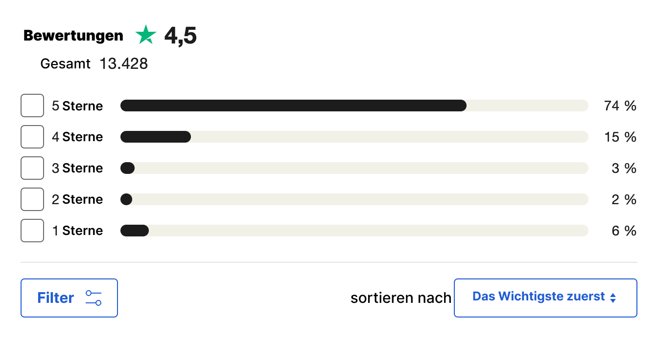This screenshot has height=339, width=657.
Task: Check the 5 Sterne checkbox
Action: pyautogui.click(x=32, y=106)
